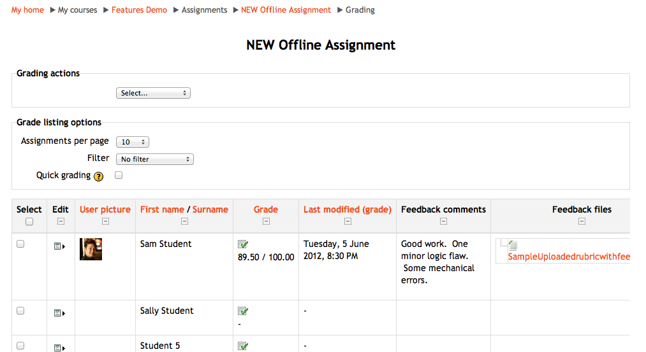Sort by First name
The width and height of the screenshot is (646, 352).
click(163, 209)
